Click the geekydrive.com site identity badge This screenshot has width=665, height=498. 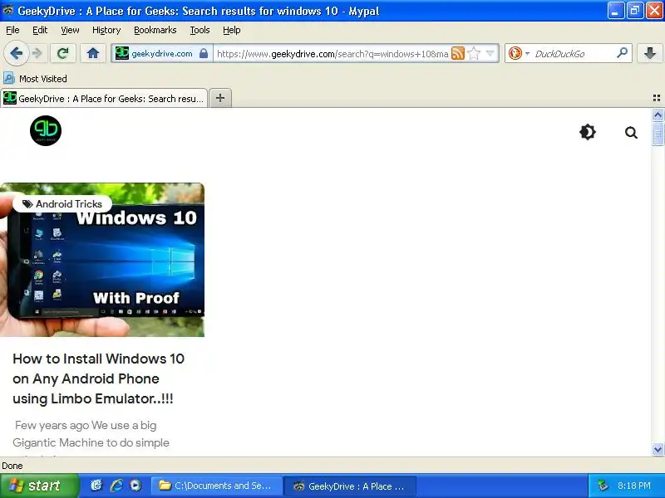coord(161,53)
